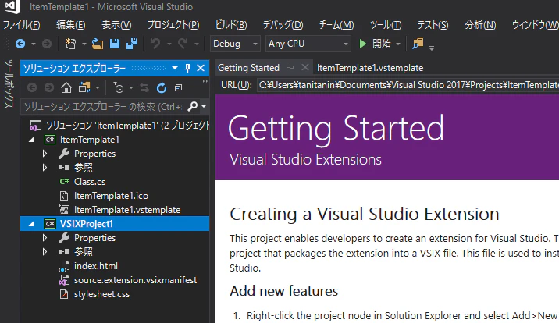Select Class.cs in Solution Explorer
The image size is (559, 323).
(90, 182)
